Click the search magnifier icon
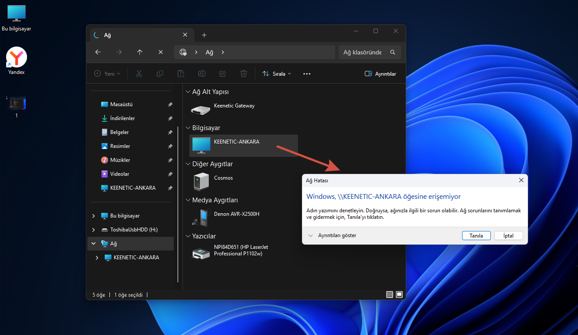578x335 pixels. click(393, 52)
